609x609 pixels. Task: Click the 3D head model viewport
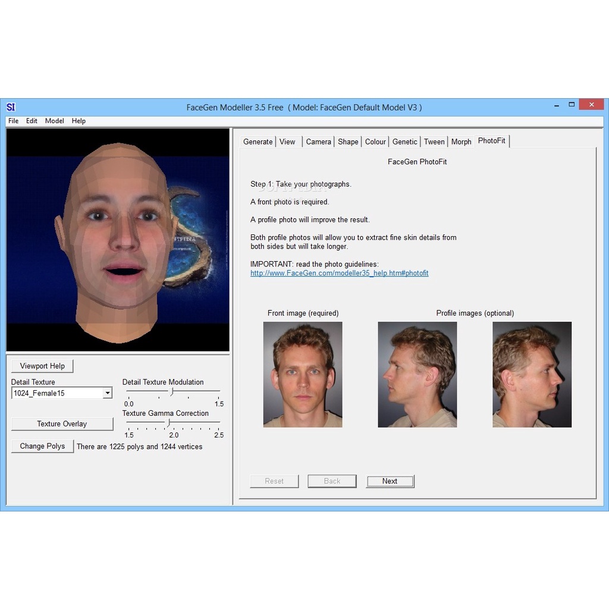pos(118,240)
